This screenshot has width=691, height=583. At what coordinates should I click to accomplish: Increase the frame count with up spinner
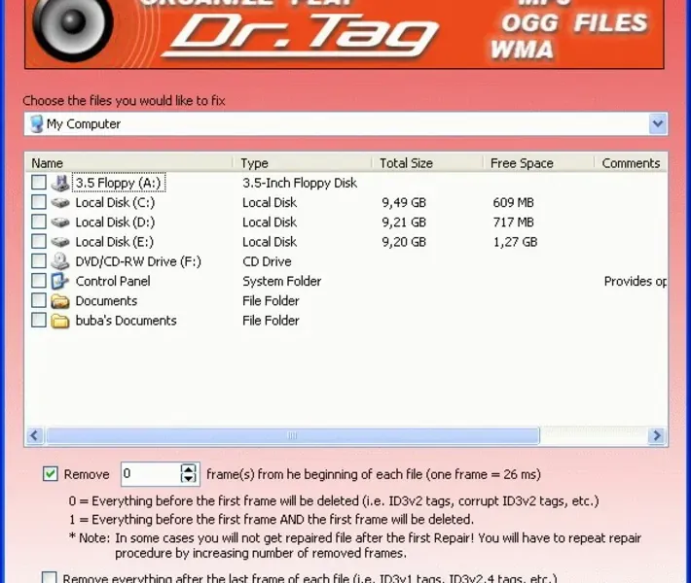tap(189, 469)
